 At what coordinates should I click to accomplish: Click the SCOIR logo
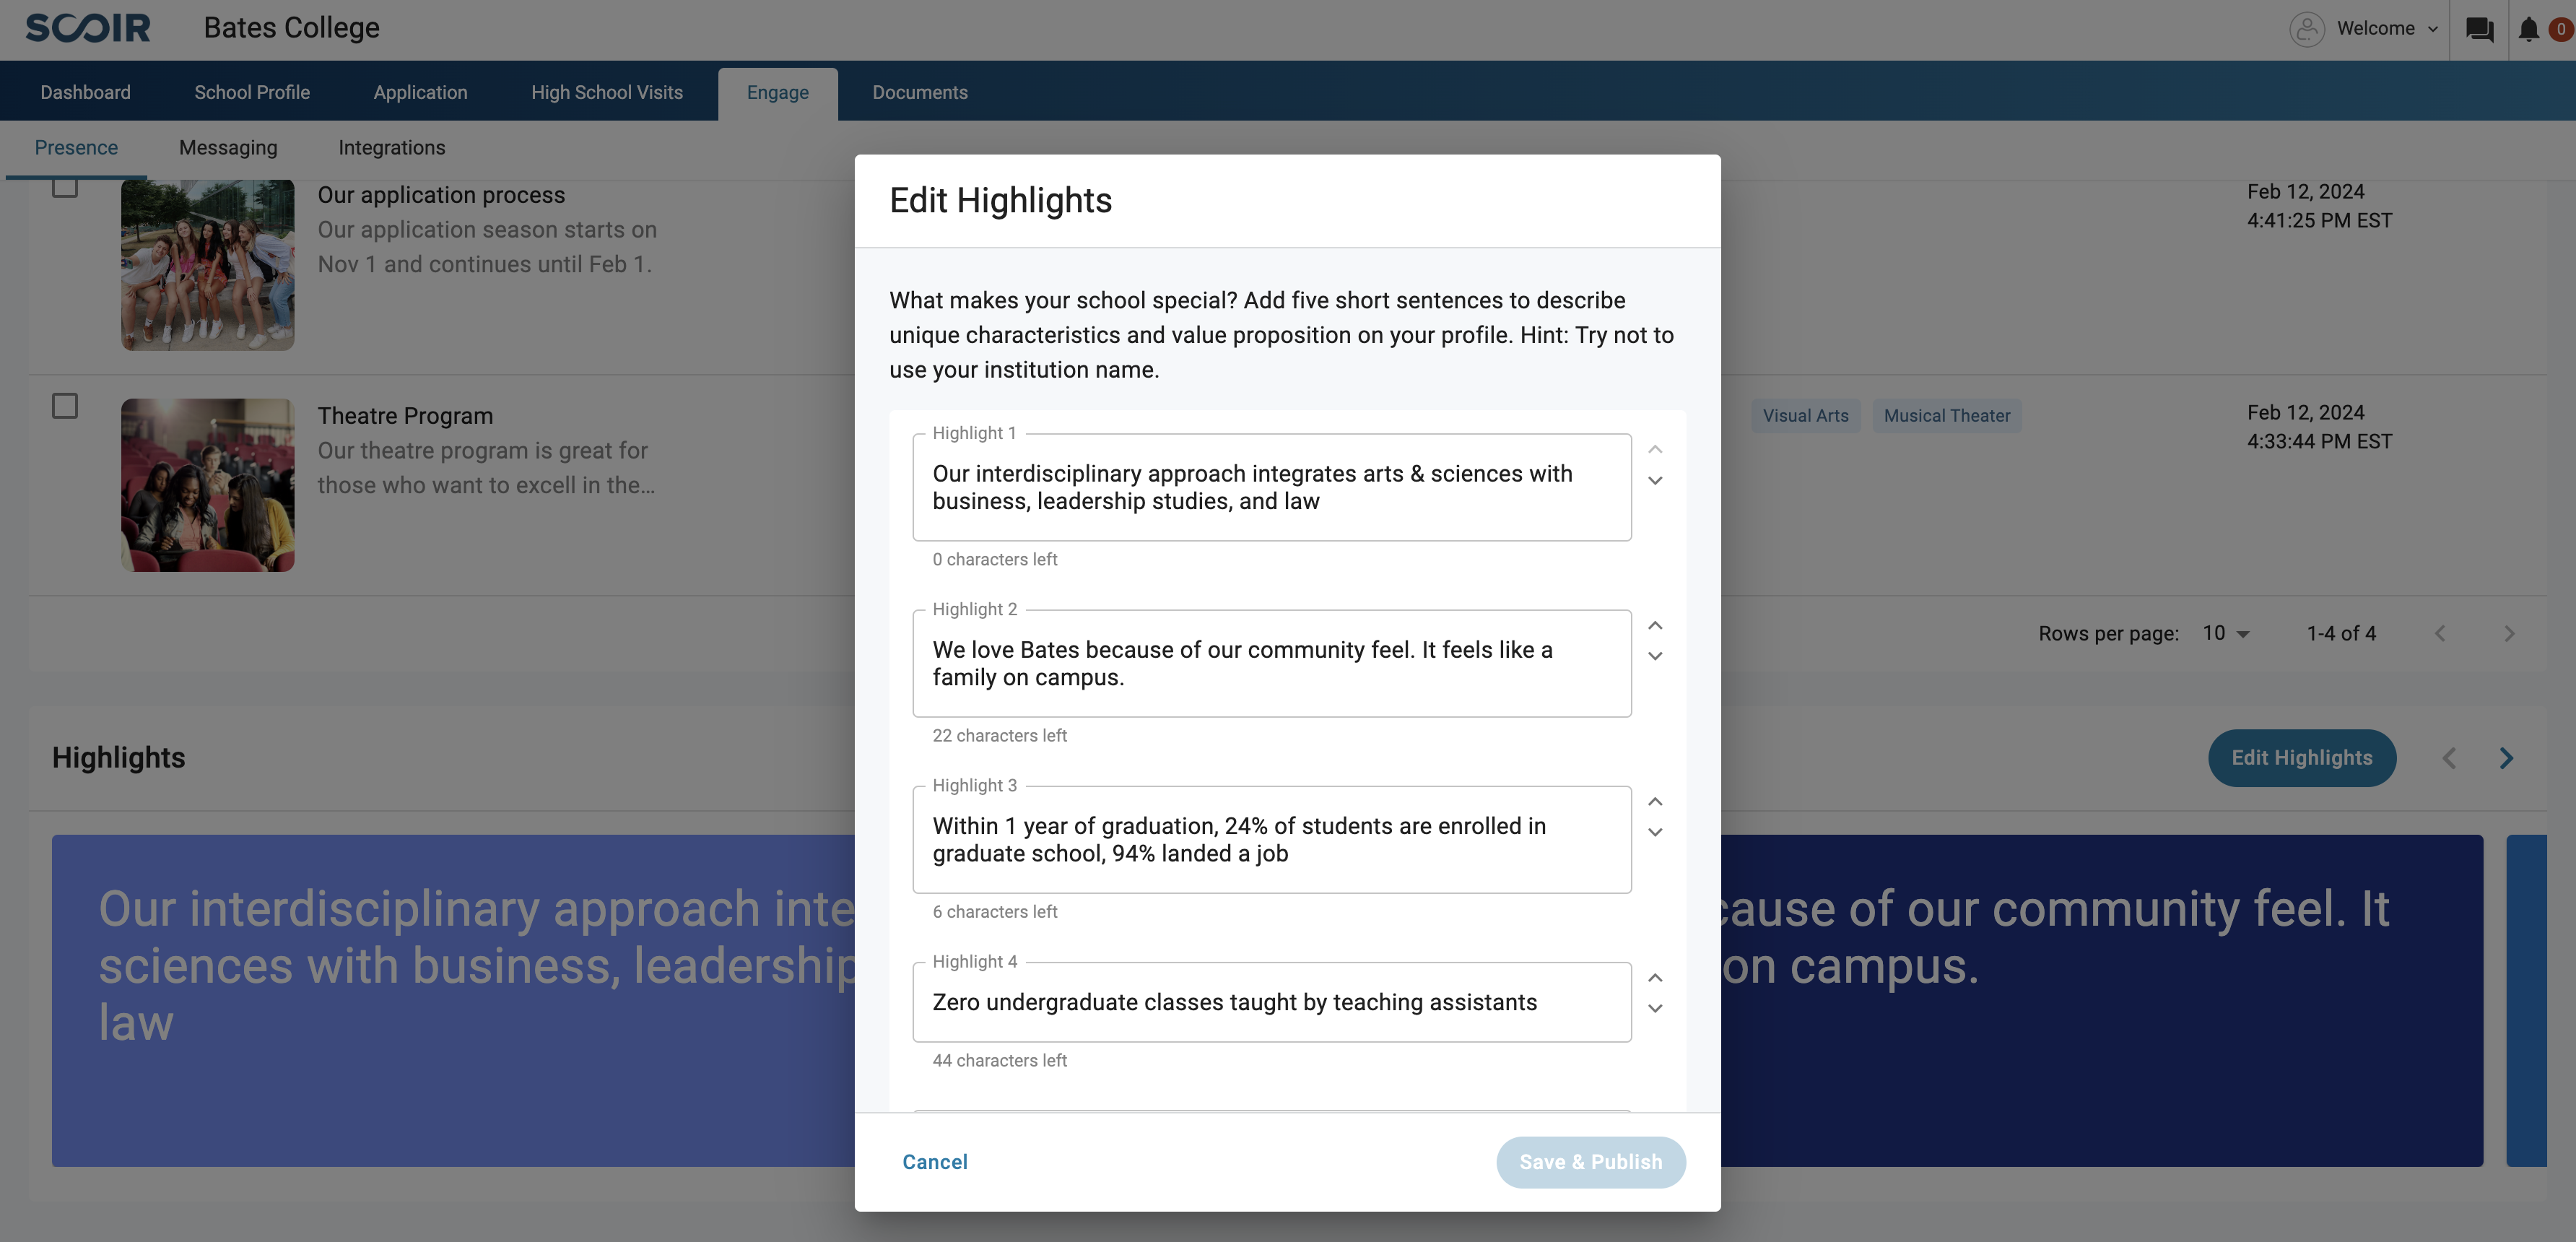(x=88, y=28)
